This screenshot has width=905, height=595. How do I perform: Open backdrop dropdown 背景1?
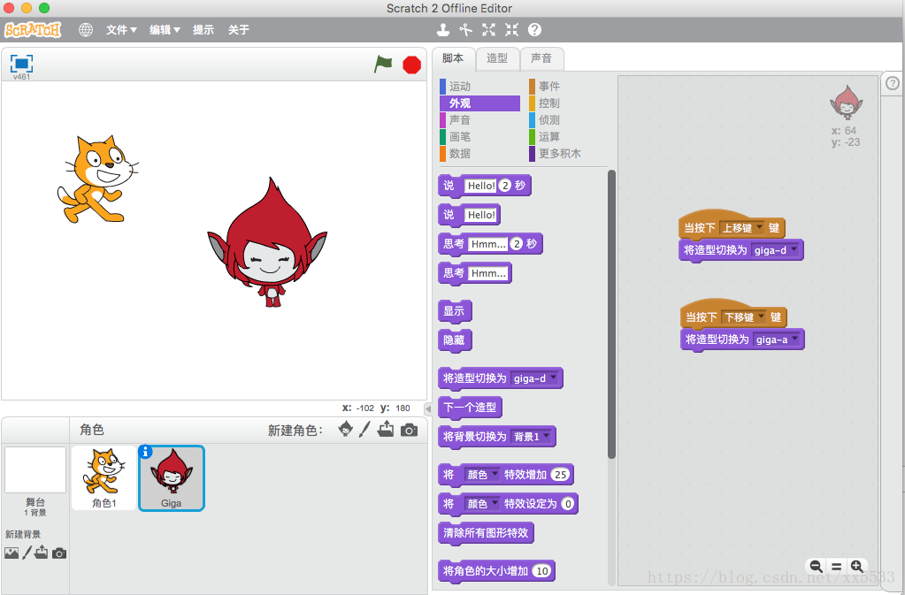click(x=532, y=437)
